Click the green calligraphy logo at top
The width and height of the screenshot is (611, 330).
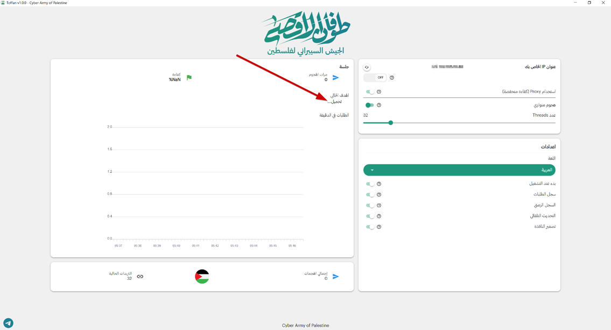click(306, 27)
